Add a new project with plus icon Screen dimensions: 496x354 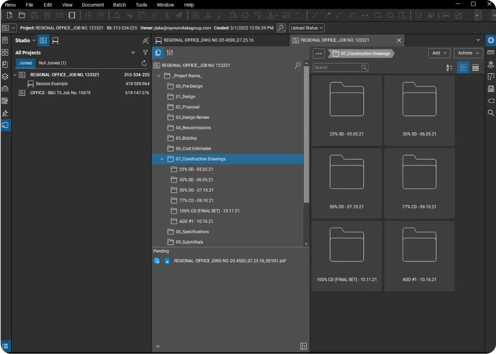133,52
